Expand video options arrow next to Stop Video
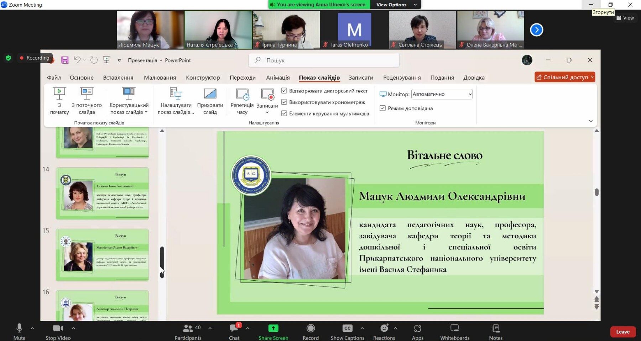This screenshot has width=641, height=341. [73, 328]
